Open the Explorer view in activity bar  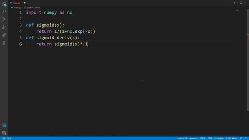coord(4,4)
